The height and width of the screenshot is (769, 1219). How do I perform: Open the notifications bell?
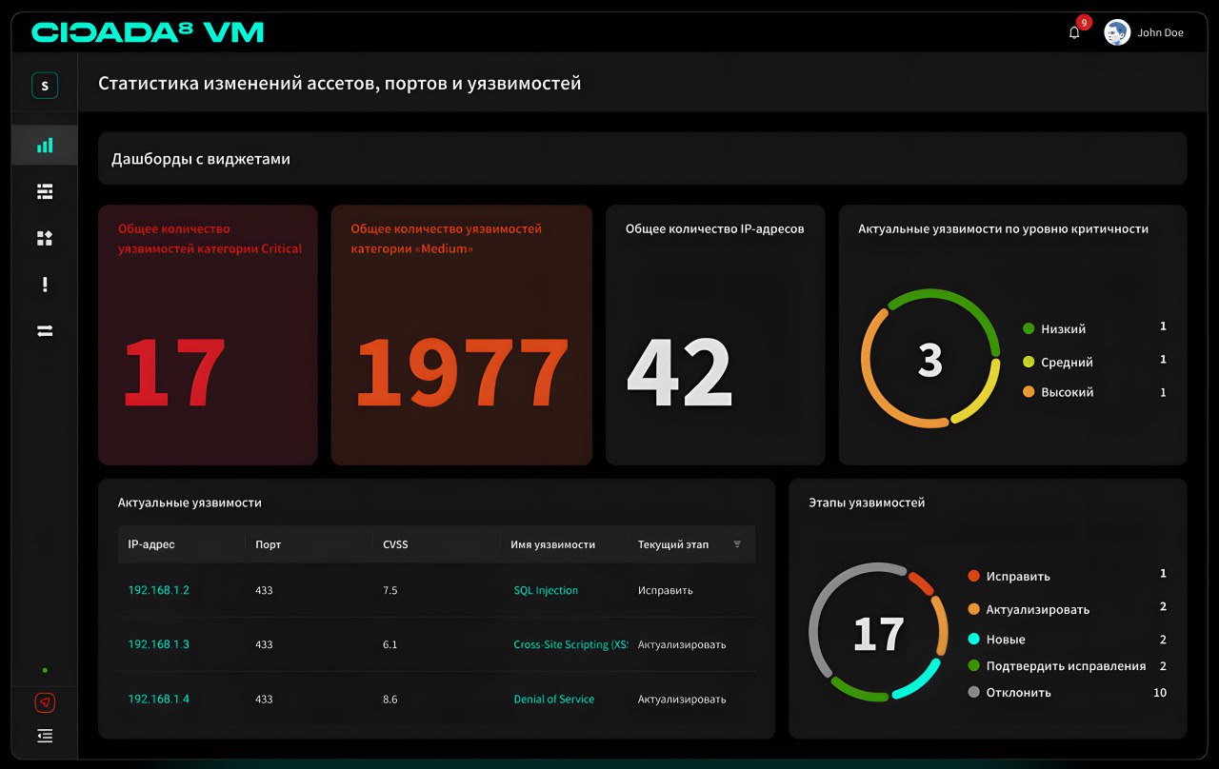1074,31
